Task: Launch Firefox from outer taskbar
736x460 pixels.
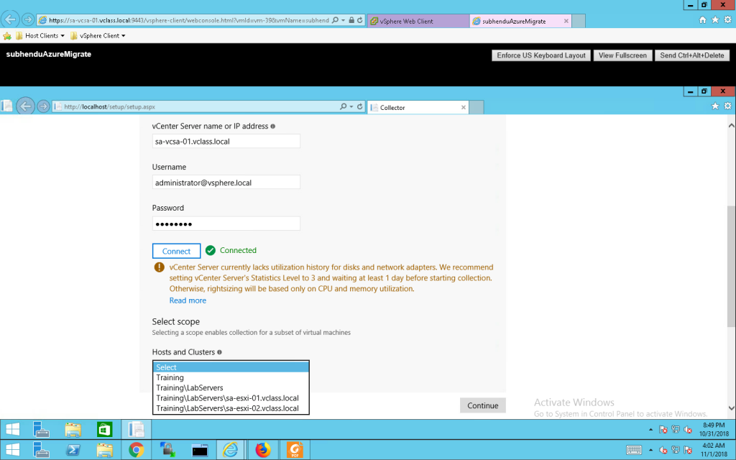Action: tap(263, 450)
